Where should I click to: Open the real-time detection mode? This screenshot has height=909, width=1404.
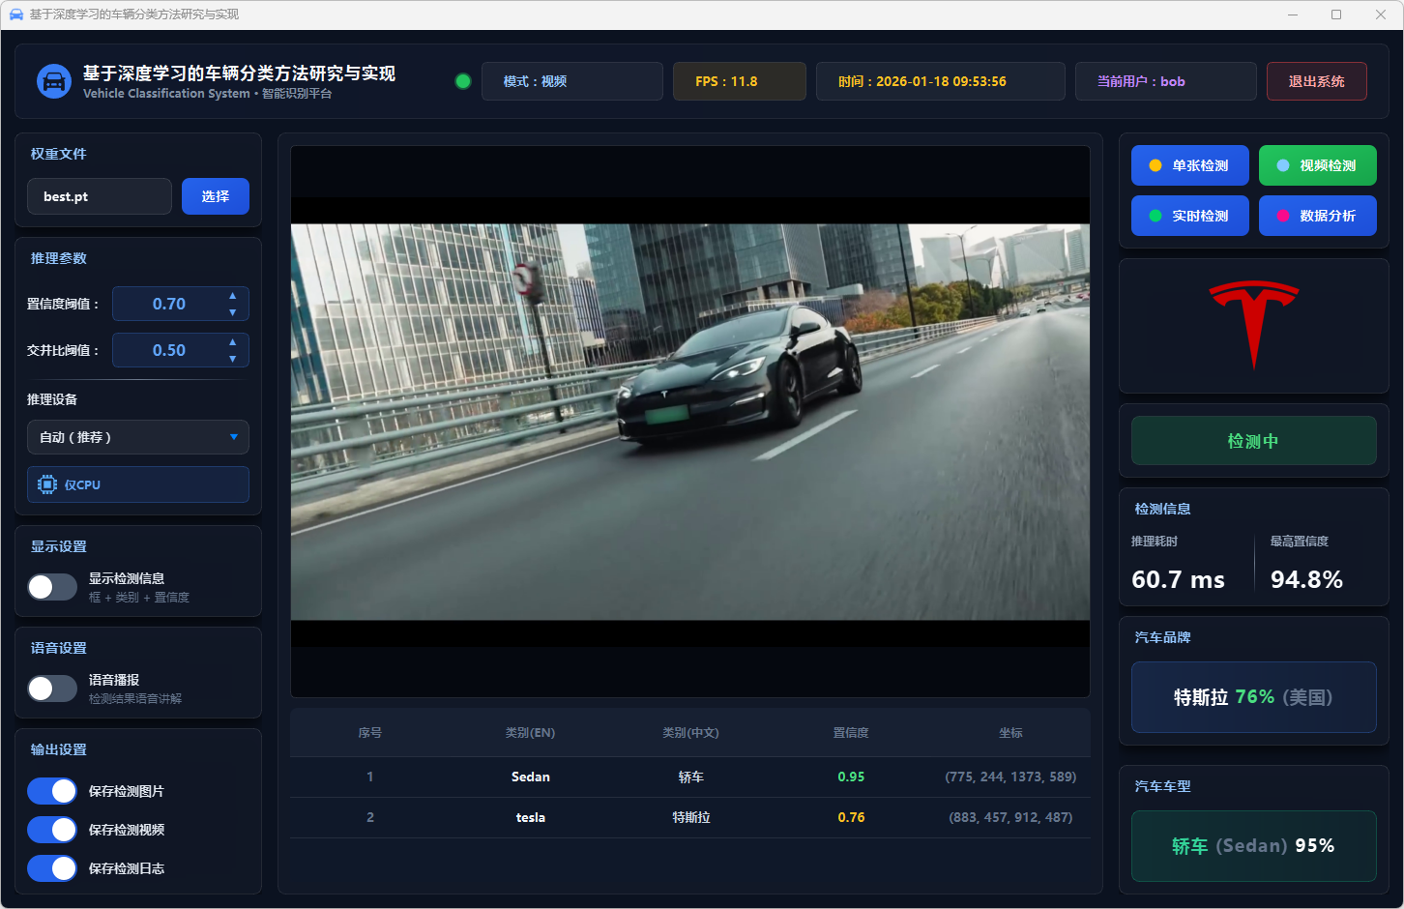click(1189, 216)
